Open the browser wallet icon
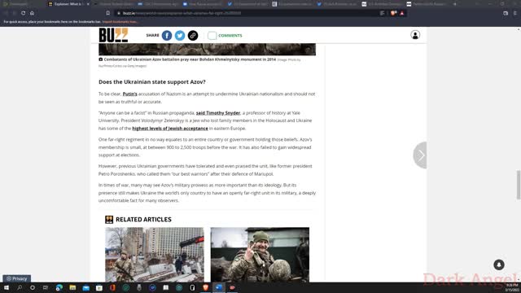The image size is (521, 293). 506,13
